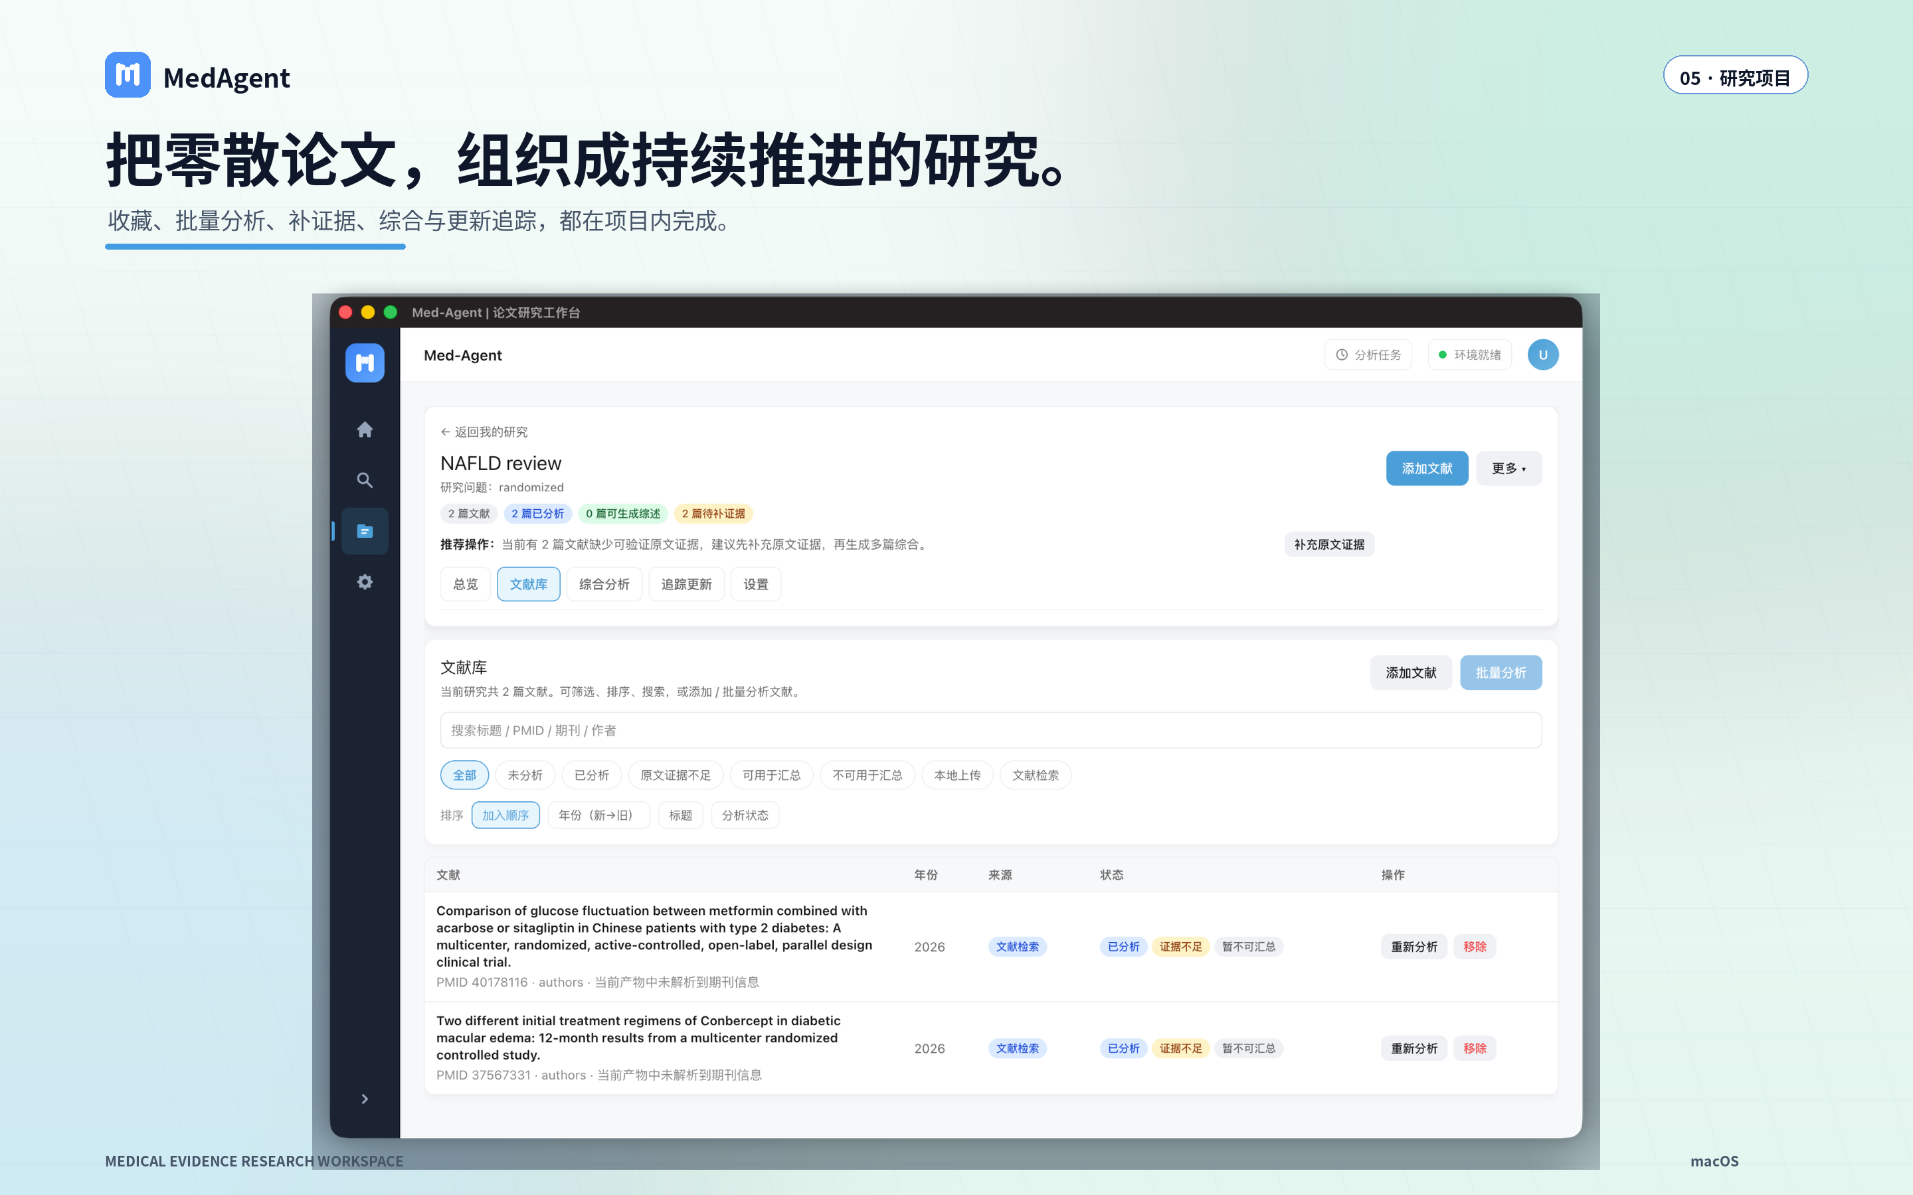Image resolution: width=1913 pixels, height=1195 pixels.
Task: Click 重新分析 for PMID 40178116
Action: pyautogui.click(x=1413, y=947)
